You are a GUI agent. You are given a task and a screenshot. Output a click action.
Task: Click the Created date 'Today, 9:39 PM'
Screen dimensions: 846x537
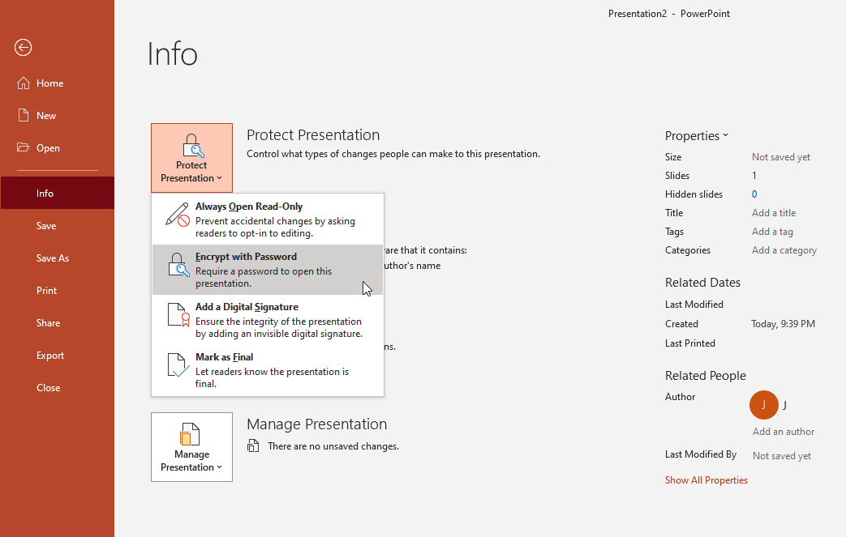coord(783,324)
